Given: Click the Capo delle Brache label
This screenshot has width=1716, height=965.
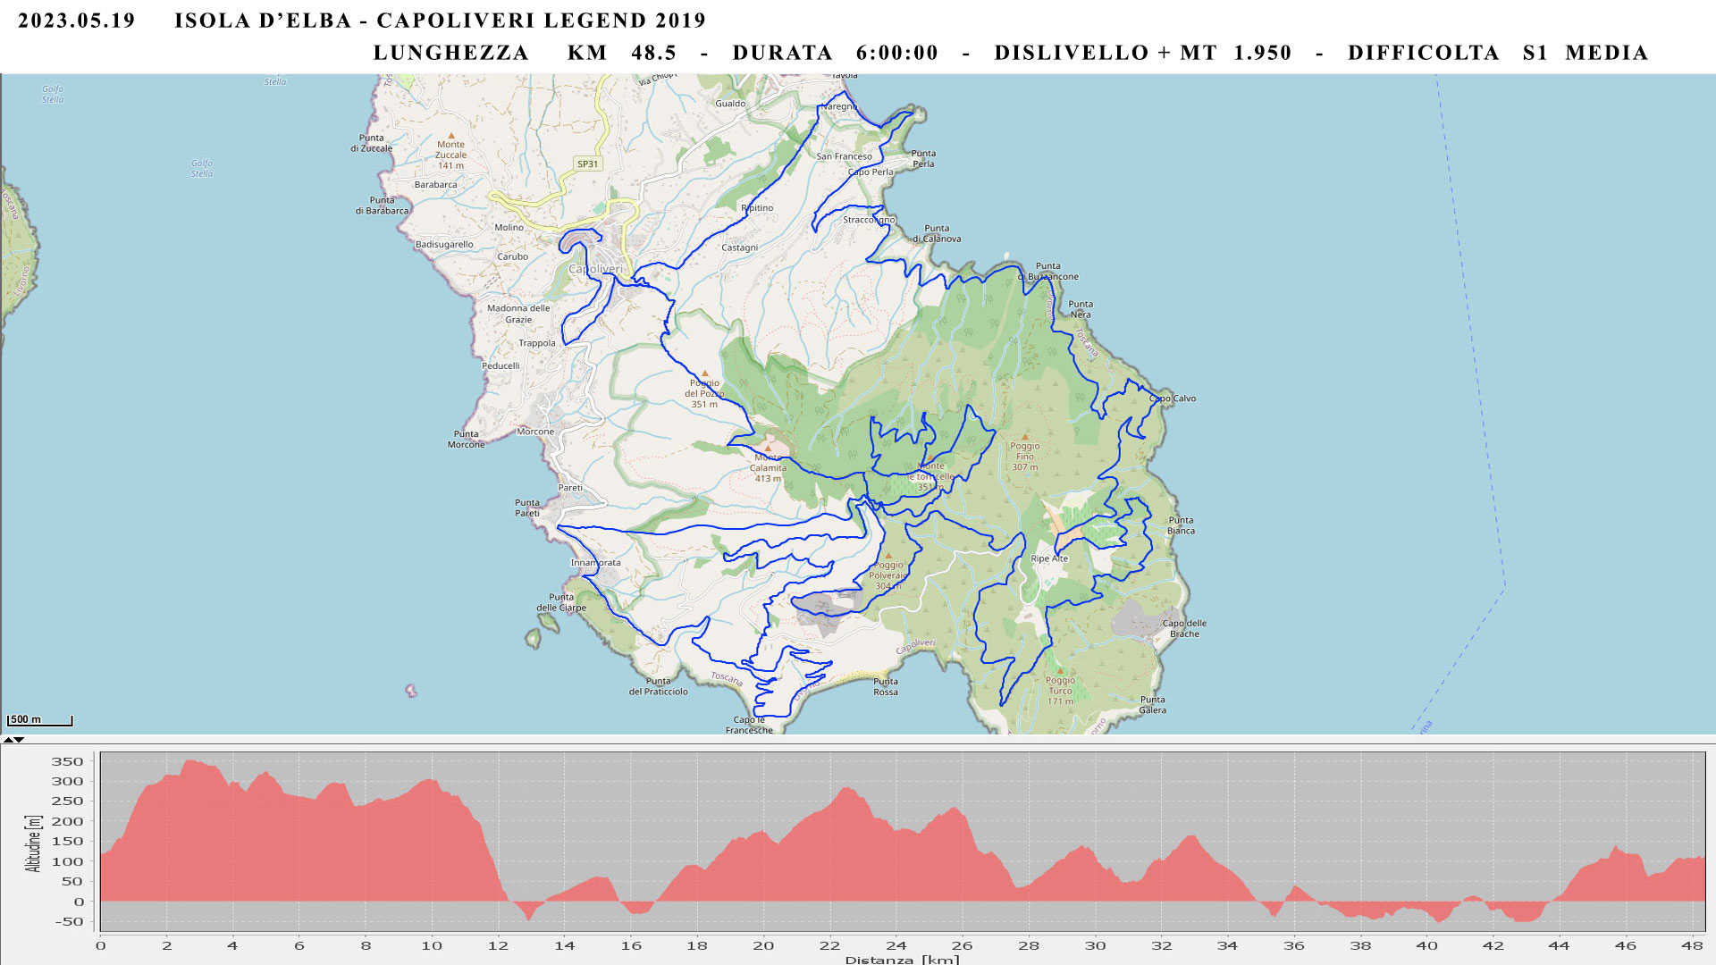Looking at the screenshot, I should pos(1184,628).
